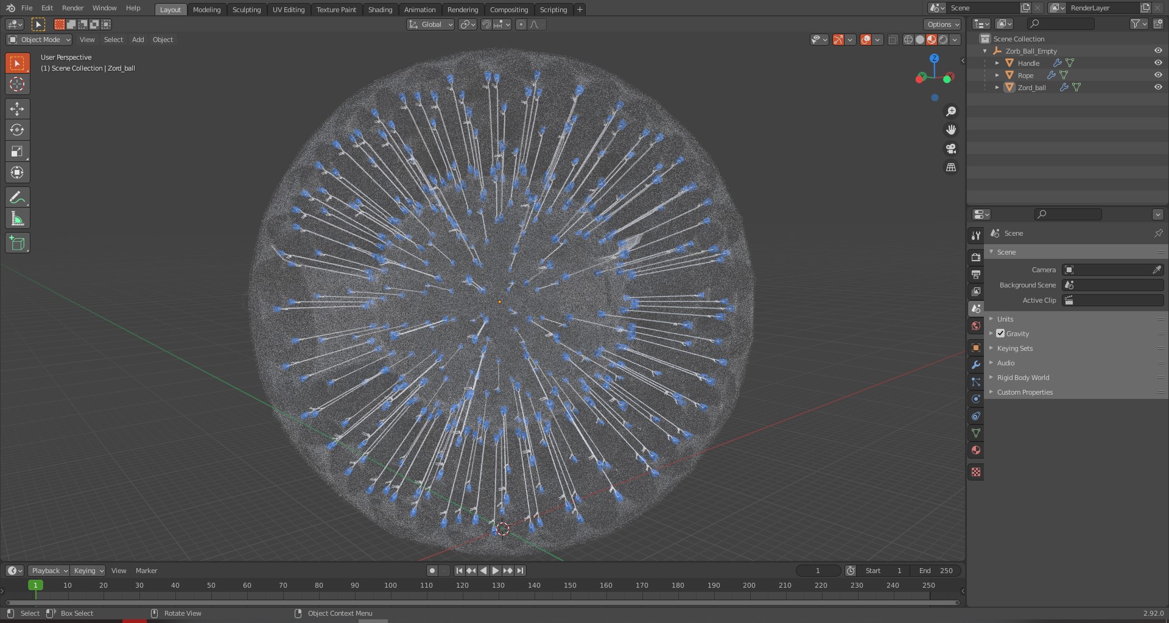
Task: Select the Annotate tool
Action: pos(17,197)
